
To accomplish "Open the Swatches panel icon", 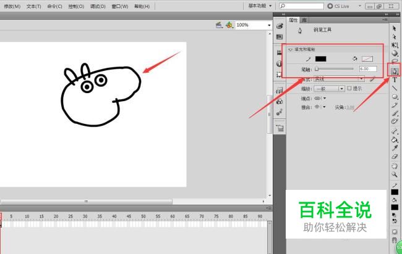I will tap(280, 37).
